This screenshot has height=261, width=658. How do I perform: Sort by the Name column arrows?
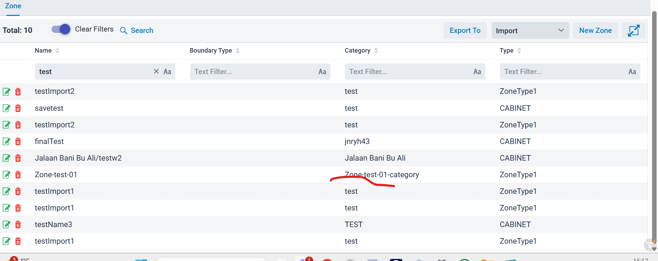coord(57,51)
